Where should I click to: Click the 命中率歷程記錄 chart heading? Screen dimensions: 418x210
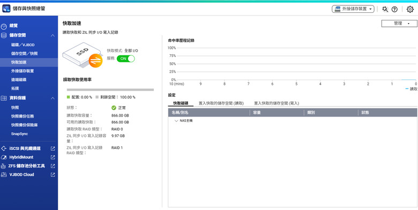click(x=181, y=41)
